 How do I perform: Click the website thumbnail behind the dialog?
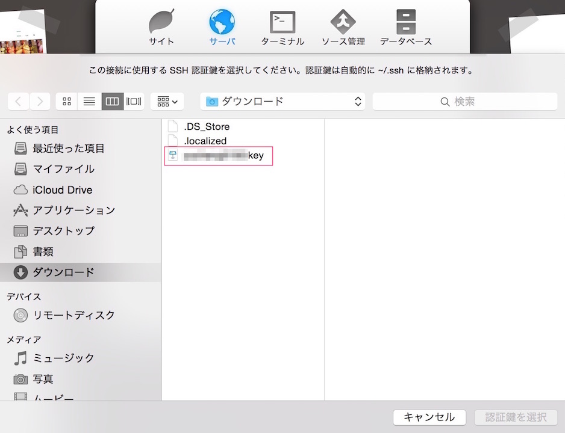22,32
